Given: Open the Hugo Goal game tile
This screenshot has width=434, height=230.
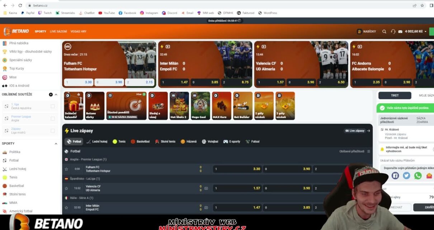Looking at the screenshot, I should (x=200, y=106).
